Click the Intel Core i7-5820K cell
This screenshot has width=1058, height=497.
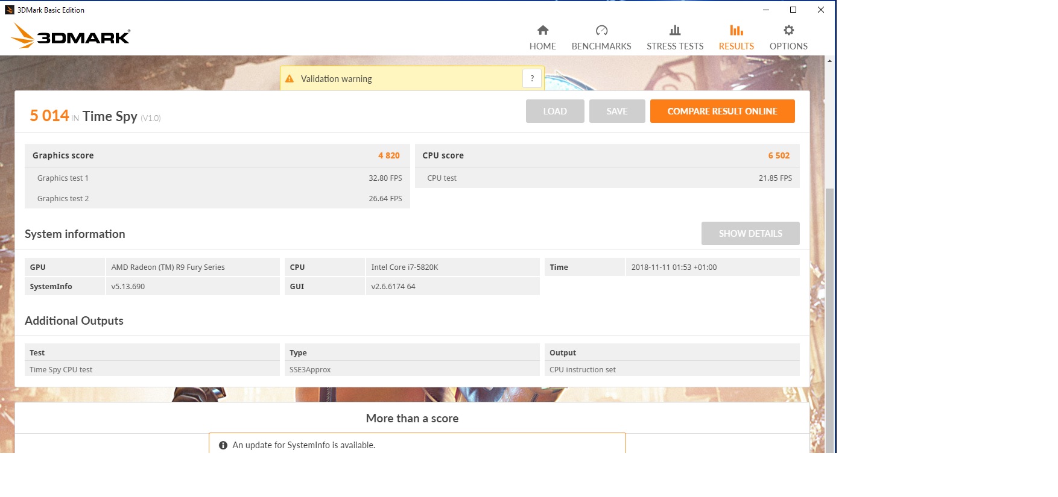click(x=453, y=267)
